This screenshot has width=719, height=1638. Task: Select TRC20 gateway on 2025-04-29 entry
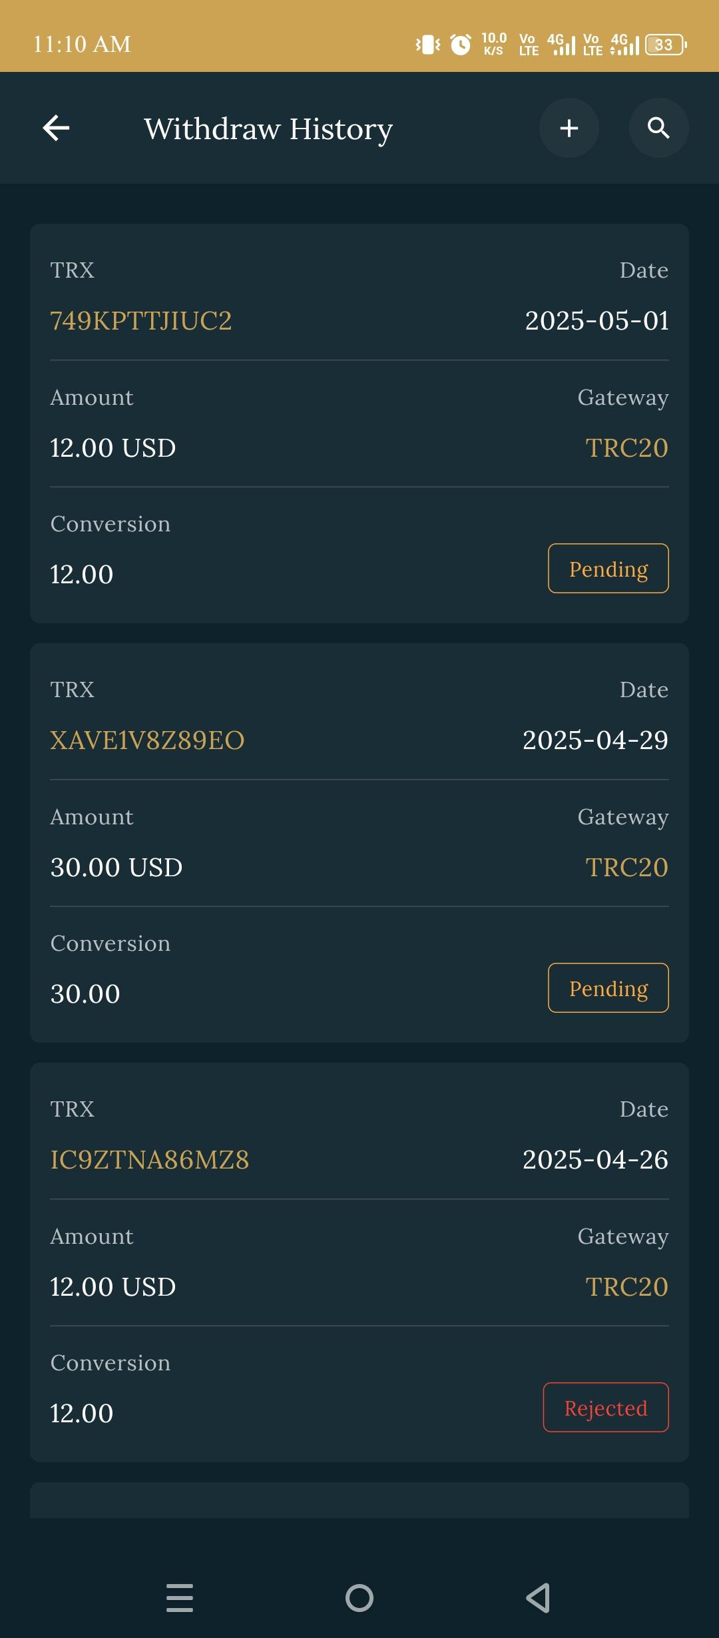[626, 868]
